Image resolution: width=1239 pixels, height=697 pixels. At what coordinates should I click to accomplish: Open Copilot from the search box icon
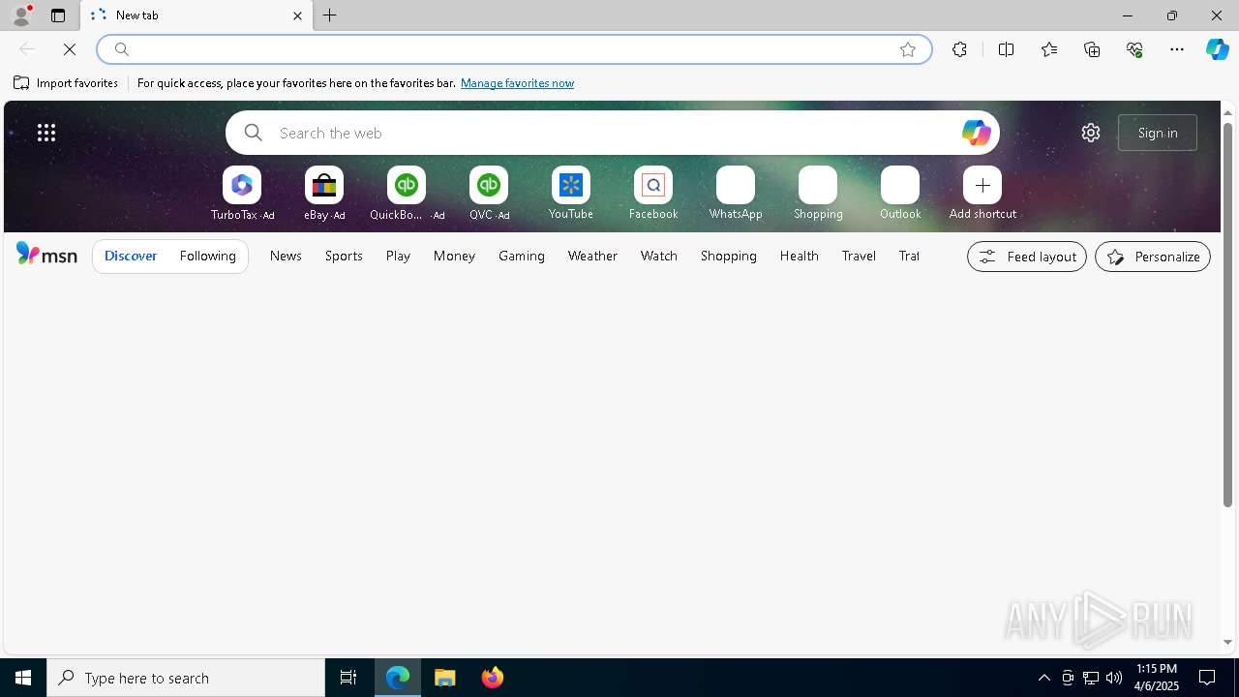click(976, 133)
